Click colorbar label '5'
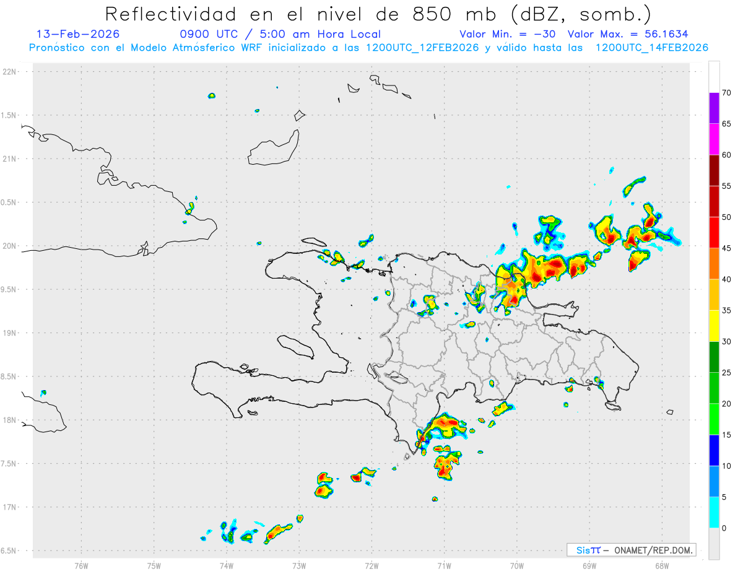The image size is (743, 574). click(724, 497)
